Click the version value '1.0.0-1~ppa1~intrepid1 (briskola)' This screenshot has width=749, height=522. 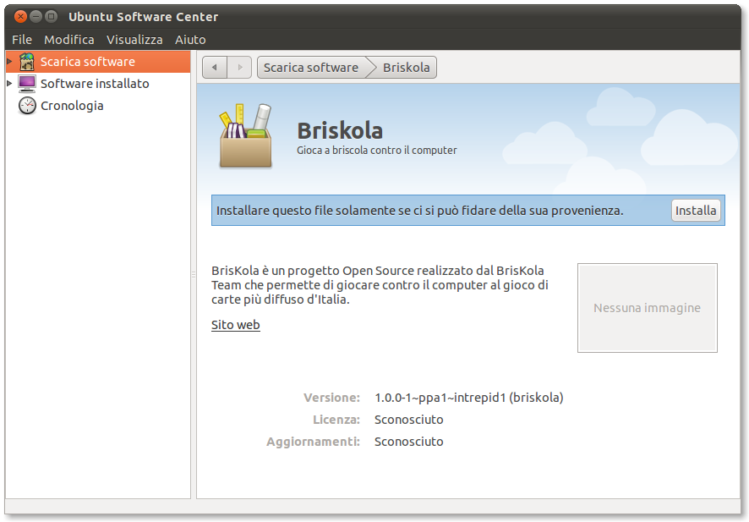coord(469,398)
